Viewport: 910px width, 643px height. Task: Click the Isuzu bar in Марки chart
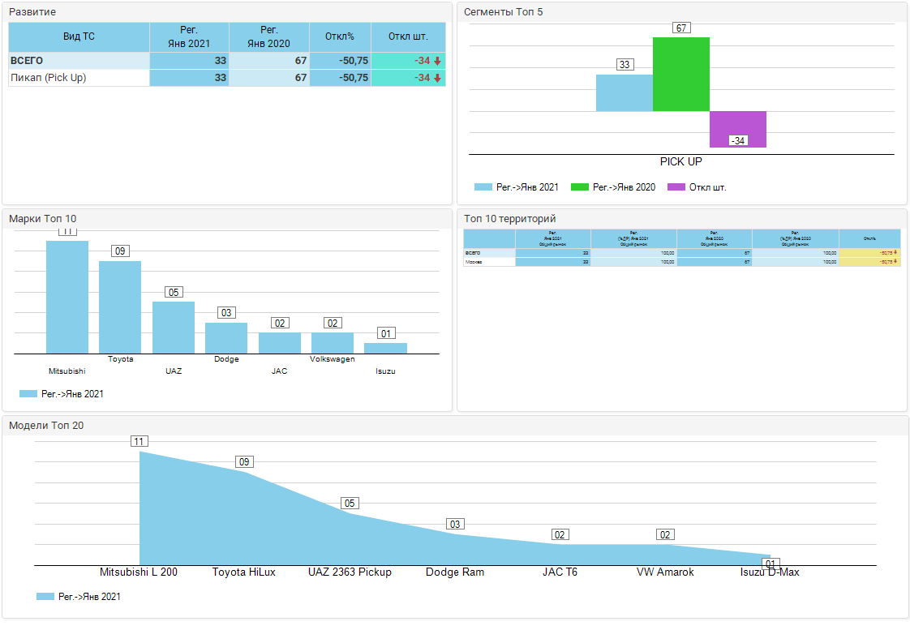(385, 348)
